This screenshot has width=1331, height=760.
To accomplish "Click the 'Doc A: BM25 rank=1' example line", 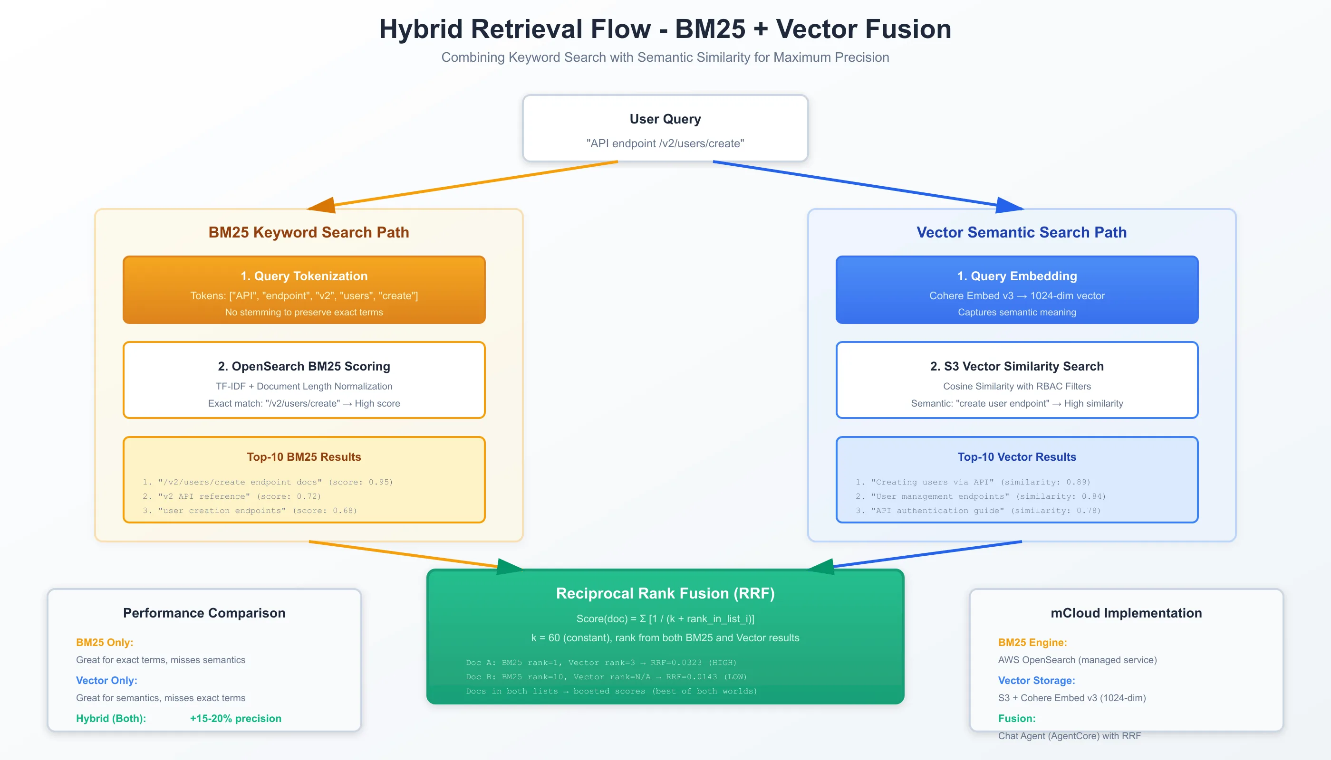I will pos(601,663).
